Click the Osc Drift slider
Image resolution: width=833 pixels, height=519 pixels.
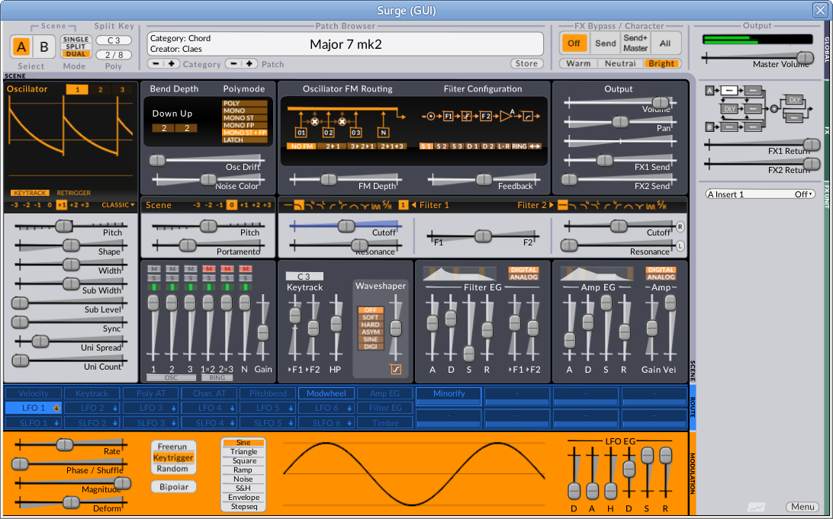207,160
